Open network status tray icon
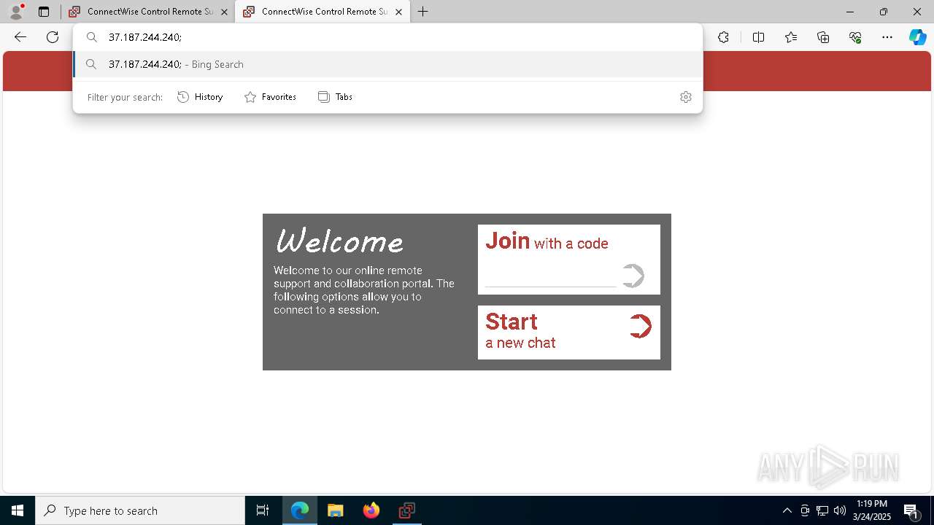This screenshot has height=525, width=934. coord(822,510)
